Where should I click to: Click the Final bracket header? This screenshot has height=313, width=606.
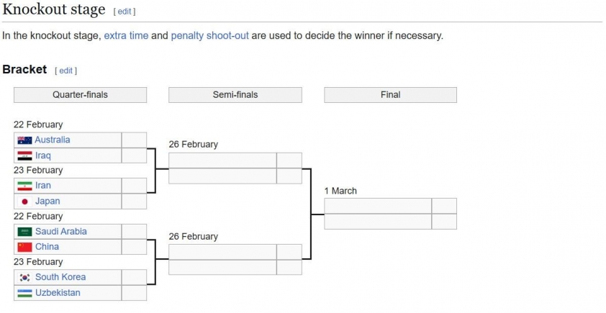tap(390, 95)
